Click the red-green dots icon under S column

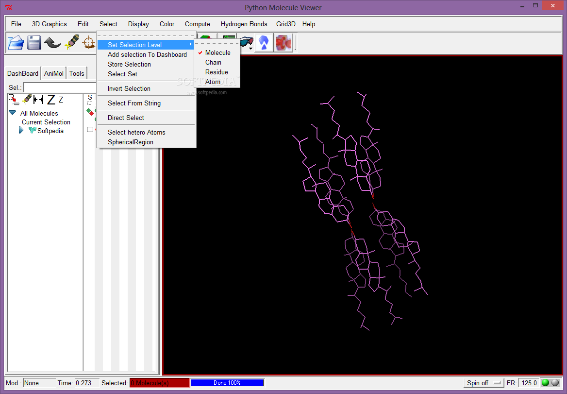[x=90, y=112]
